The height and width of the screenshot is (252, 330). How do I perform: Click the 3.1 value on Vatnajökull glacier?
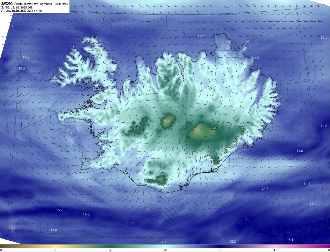click(x=197, y=130)
